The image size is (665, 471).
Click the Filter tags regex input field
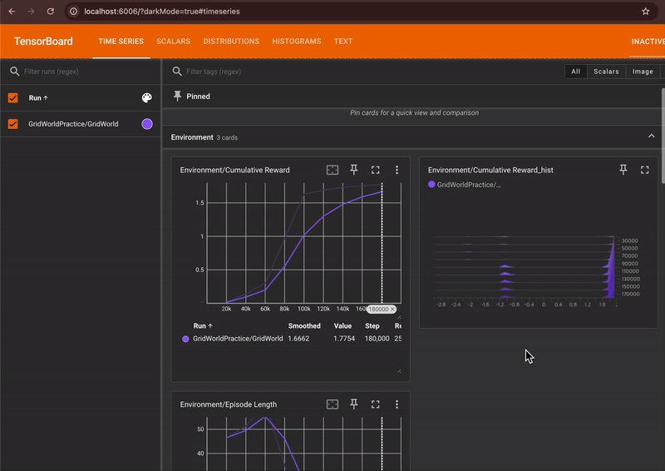249,72
